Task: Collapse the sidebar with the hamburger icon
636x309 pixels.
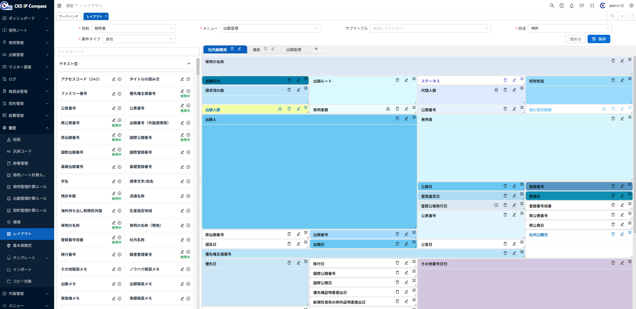Action: coord(59,6)
